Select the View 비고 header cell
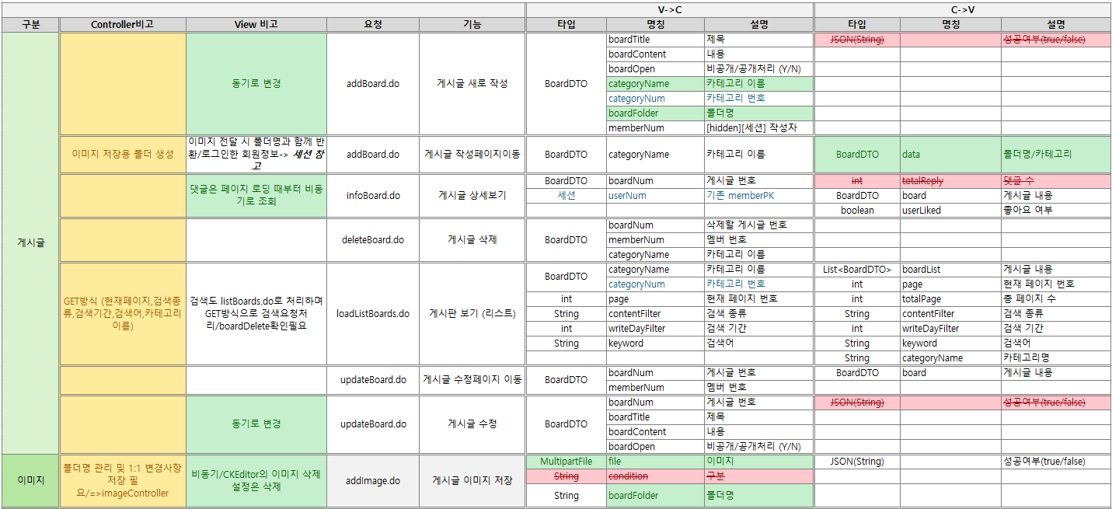 (x=256, y=24)
